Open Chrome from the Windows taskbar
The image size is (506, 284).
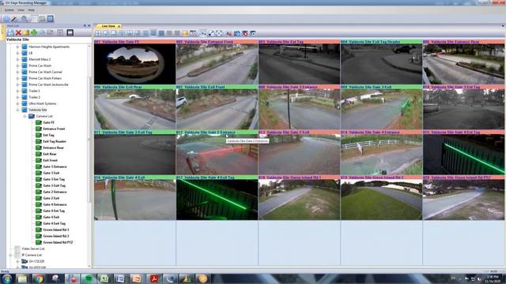(39, 278)
